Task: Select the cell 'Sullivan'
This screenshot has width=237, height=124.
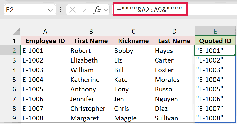Action: [174, 118]
